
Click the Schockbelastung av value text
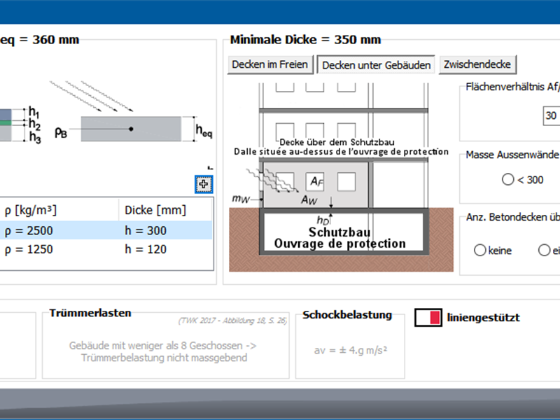(349, 350)
